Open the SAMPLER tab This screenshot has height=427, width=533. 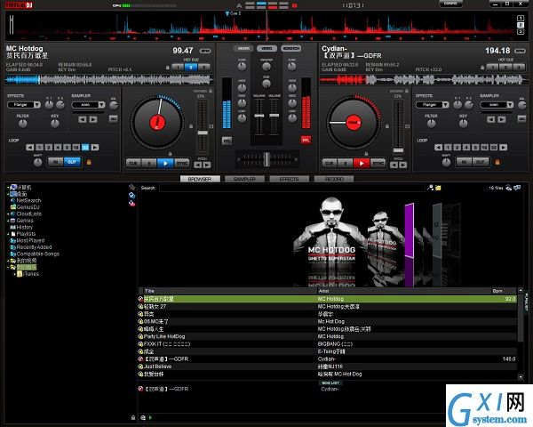[x=245, y=179]
